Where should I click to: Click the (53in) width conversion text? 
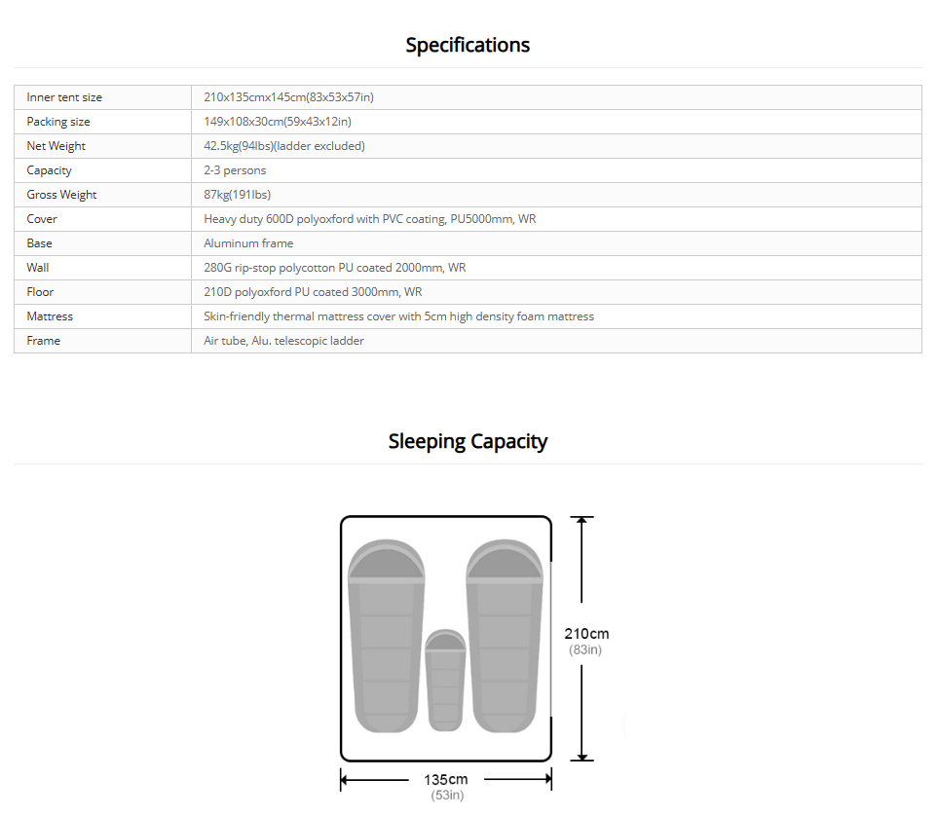446,796
